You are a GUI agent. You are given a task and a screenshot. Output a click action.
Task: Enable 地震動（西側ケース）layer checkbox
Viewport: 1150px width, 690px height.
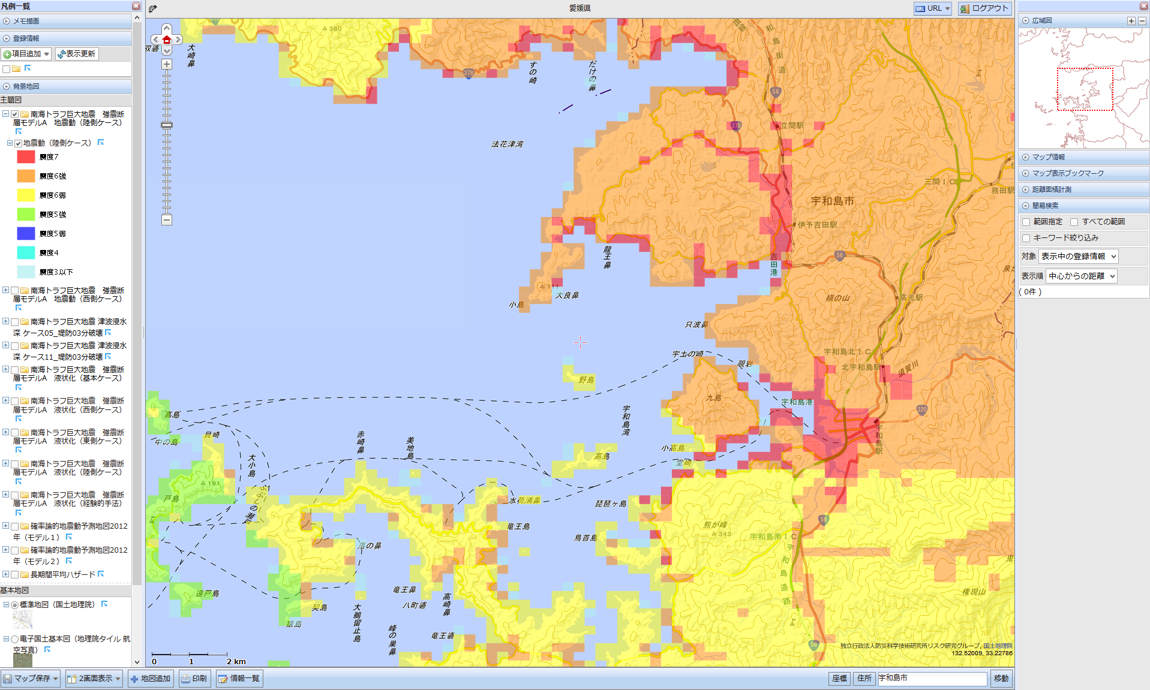(x=14, y=290)
